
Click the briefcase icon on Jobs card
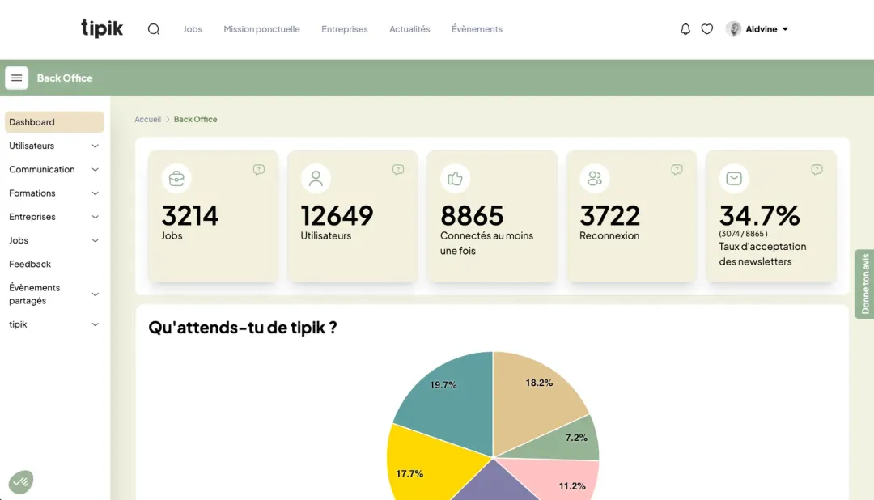pos(176,178)
